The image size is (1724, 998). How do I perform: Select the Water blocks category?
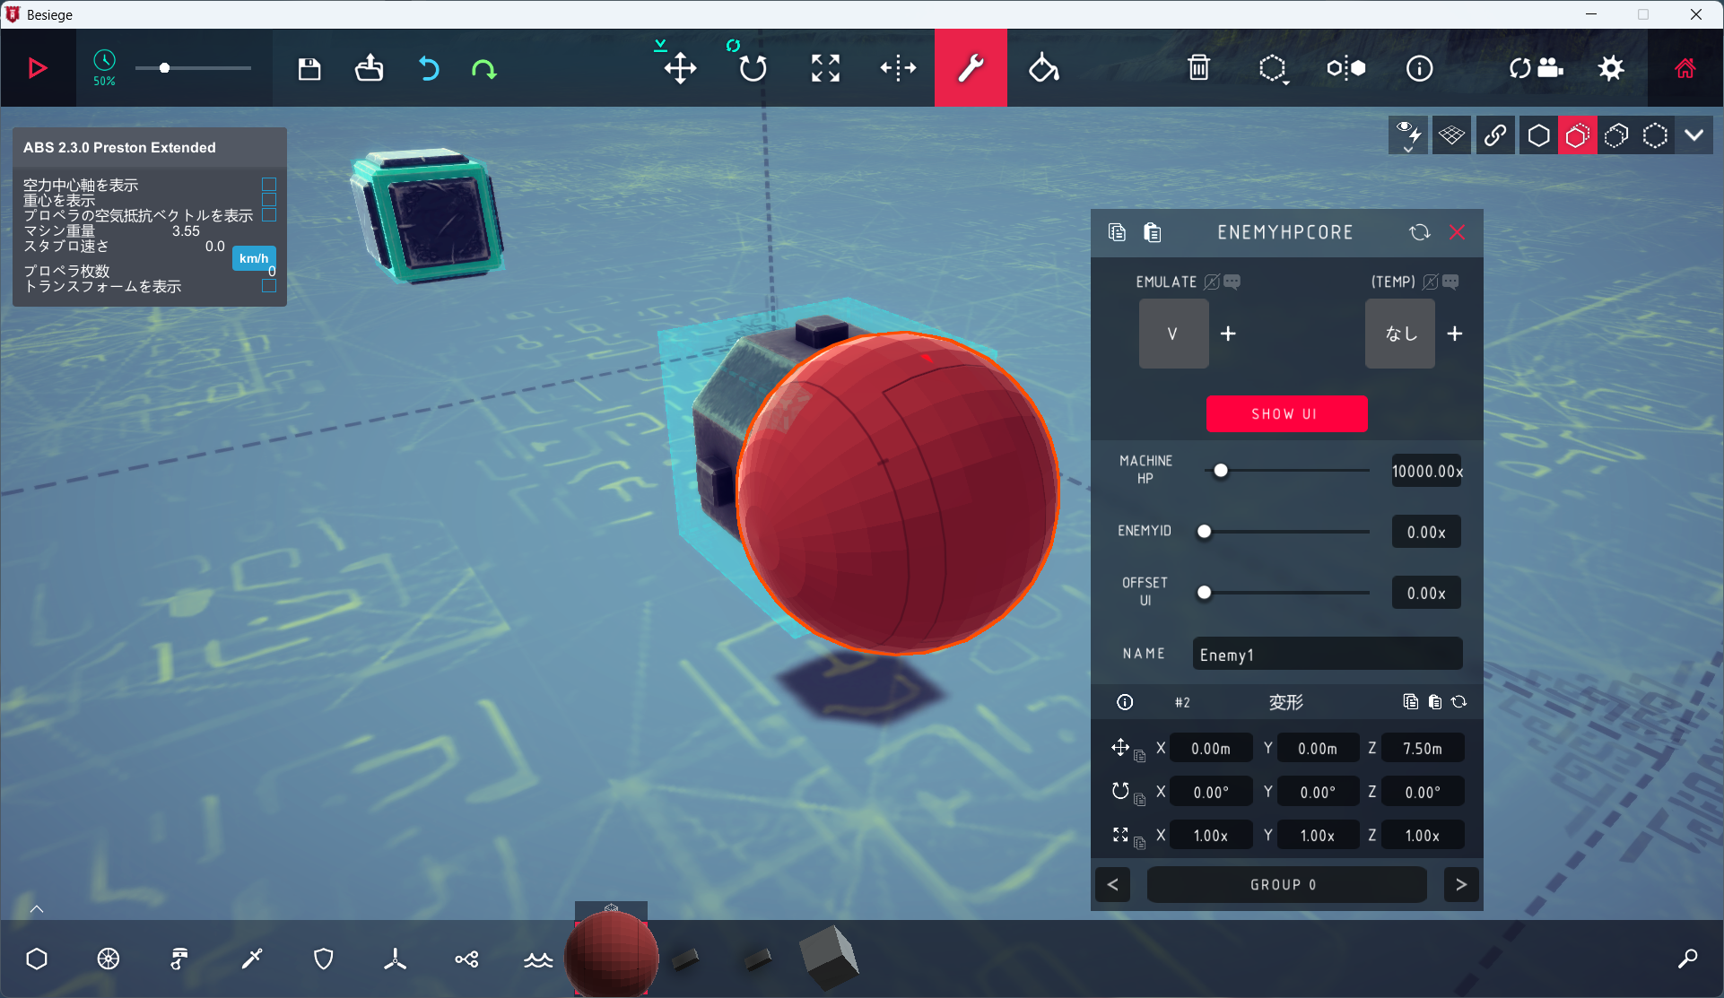coord(538,959)
